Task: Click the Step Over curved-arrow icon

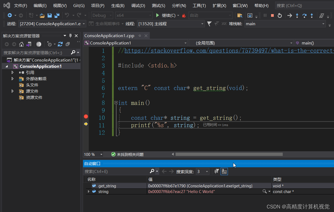Action: [x=304, y=15]
